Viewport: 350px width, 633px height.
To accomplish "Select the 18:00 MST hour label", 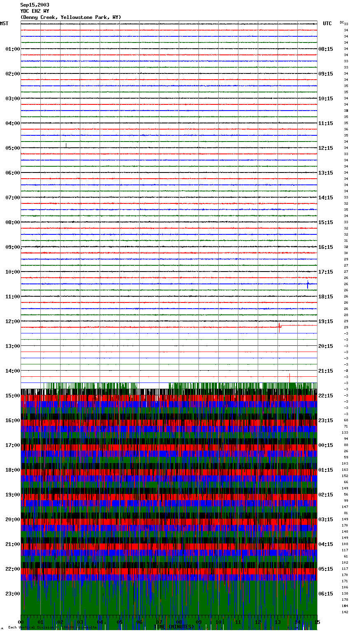I will coord(12,470).
